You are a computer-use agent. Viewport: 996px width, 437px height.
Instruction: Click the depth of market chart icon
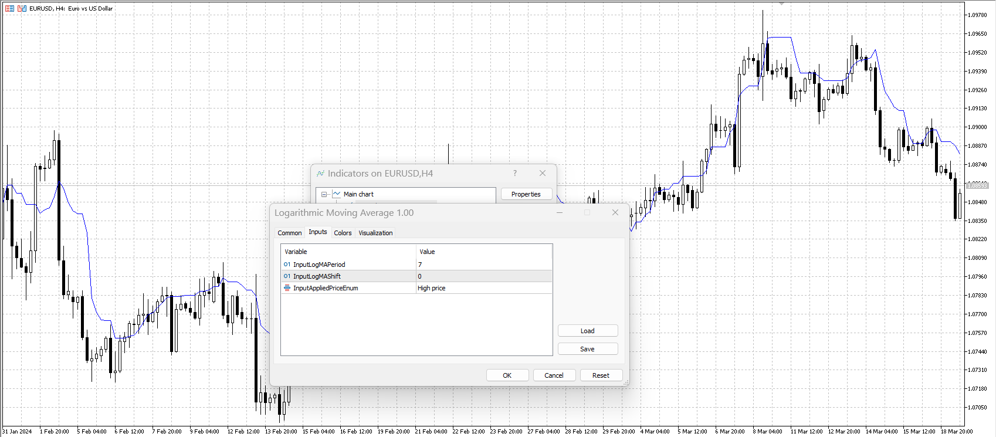[x=22, y=8]
